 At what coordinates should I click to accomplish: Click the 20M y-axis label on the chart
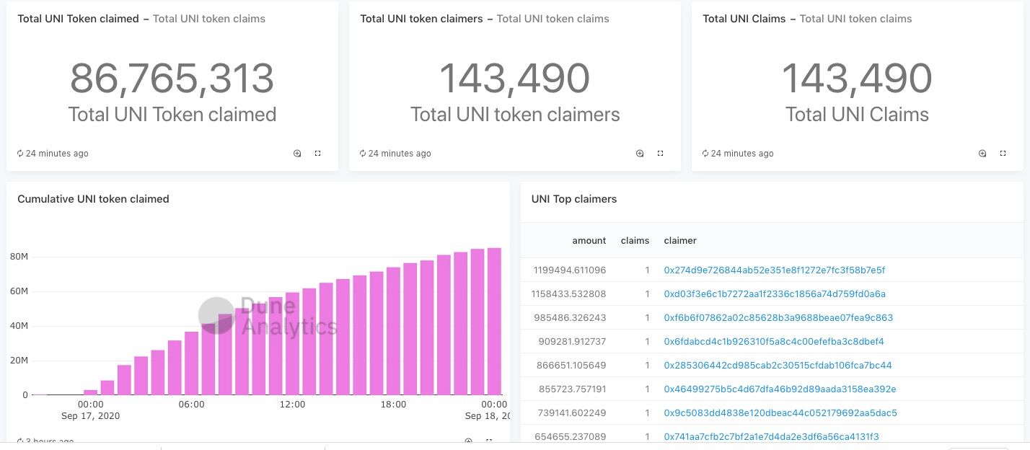(x=19, y=361)
